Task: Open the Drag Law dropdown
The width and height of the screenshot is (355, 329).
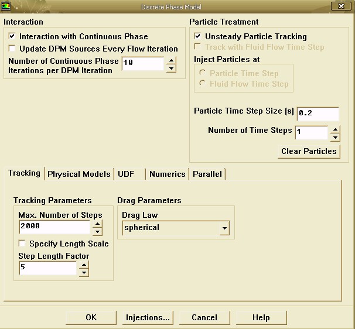Action: click(223, 228)
